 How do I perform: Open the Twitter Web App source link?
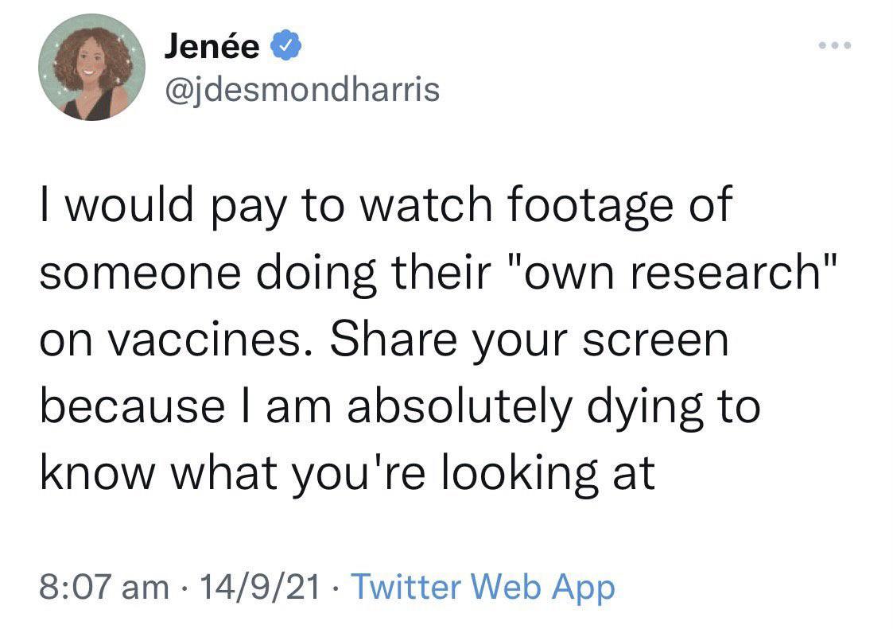(x=483, y=588)
